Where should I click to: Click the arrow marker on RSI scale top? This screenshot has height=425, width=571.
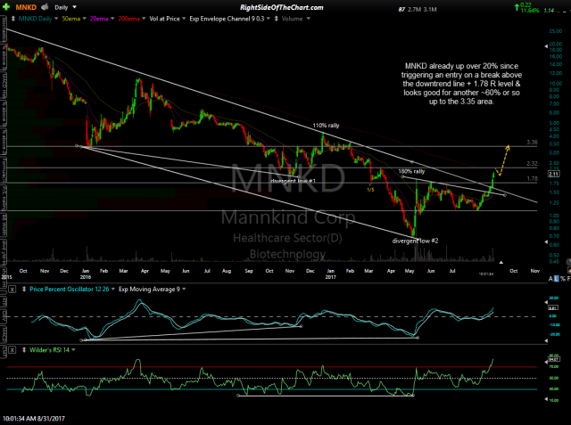pyautogui.click(x=546, y=362)
